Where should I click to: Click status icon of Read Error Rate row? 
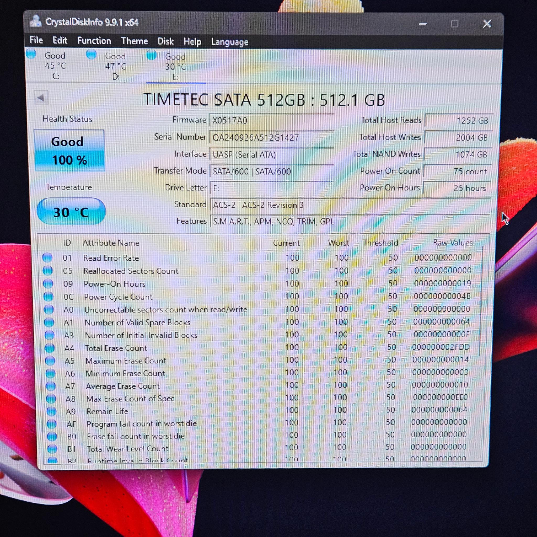(47, 257)
